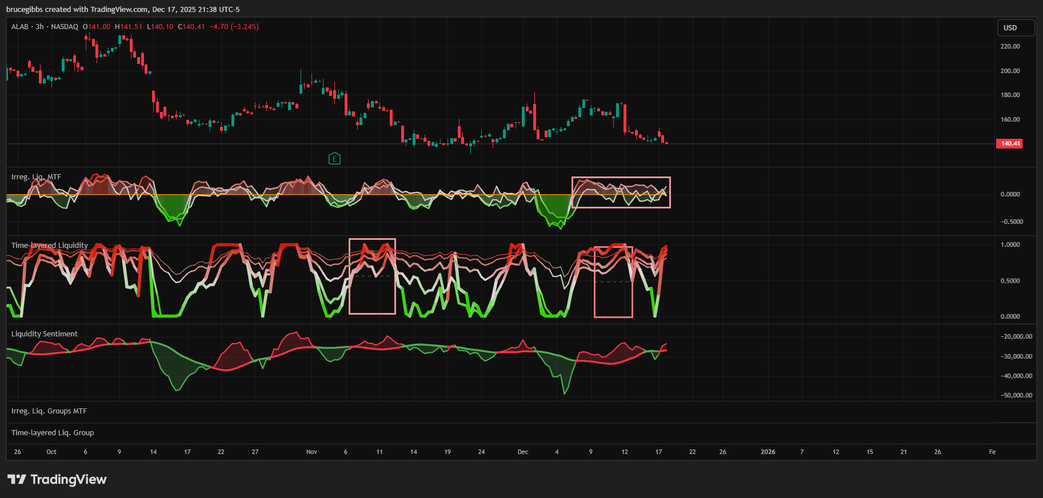Click the red 140.41 current price label
Viewport: 1043px width, 498px height.
pyautogui.click(x=1010, y=143)
